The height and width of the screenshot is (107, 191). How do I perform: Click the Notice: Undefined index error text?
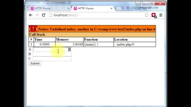[97, 29]
